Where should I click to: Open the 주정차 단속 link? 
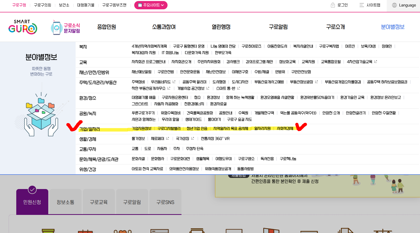pos(195,149)
